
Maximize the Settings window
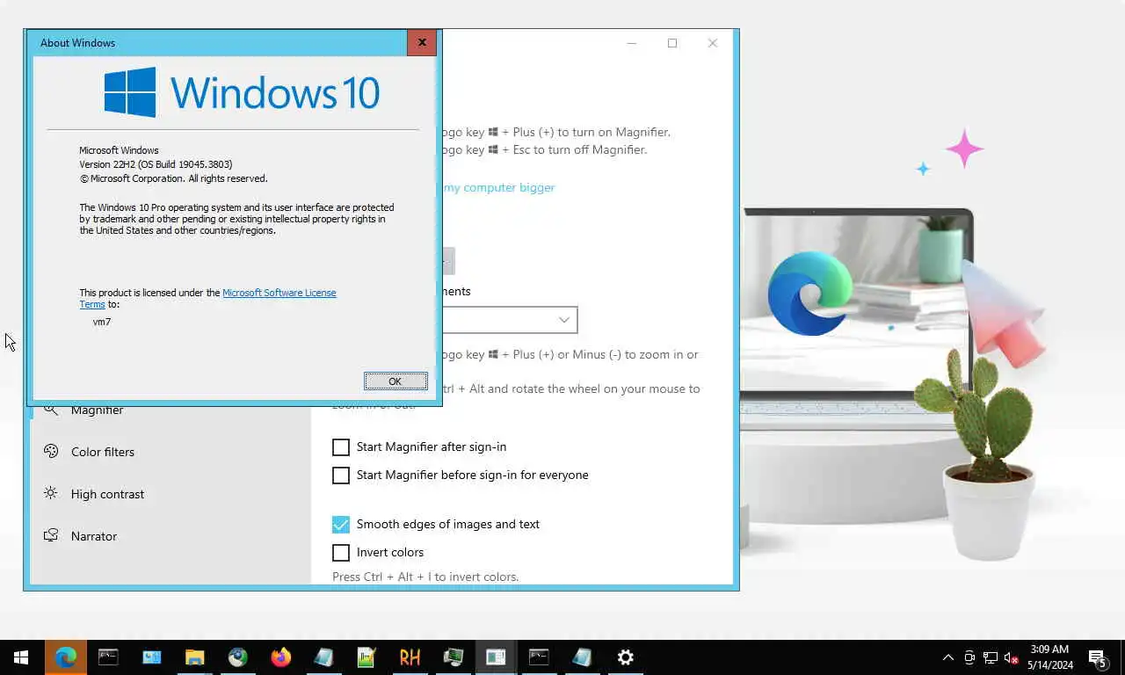tap(672, 43)
